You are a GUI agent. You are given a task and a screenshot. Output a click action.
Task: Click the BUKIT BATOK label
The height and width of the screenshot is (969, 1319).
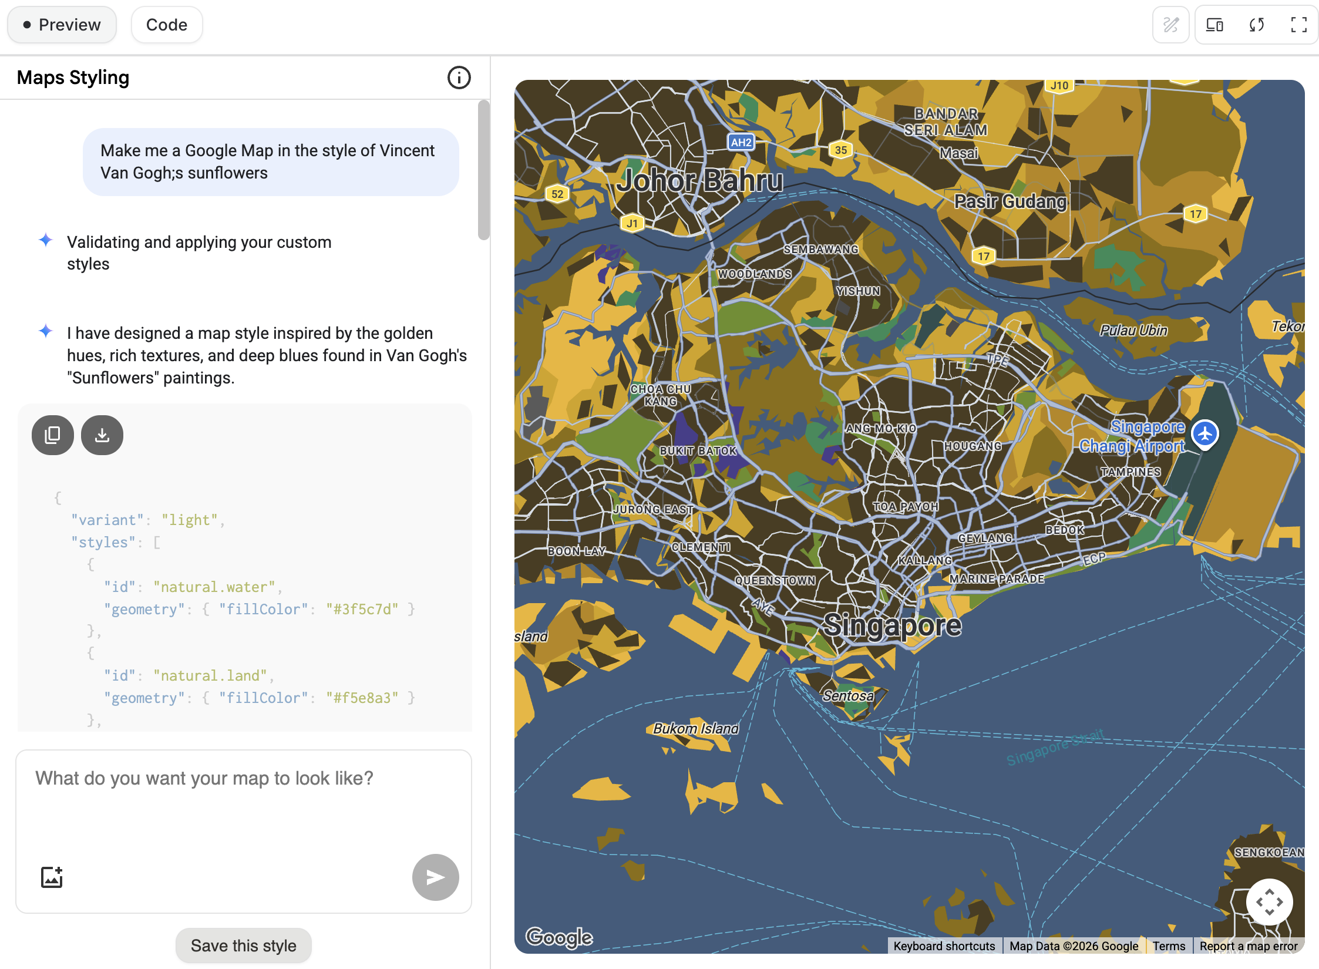[x=698, y=451]
